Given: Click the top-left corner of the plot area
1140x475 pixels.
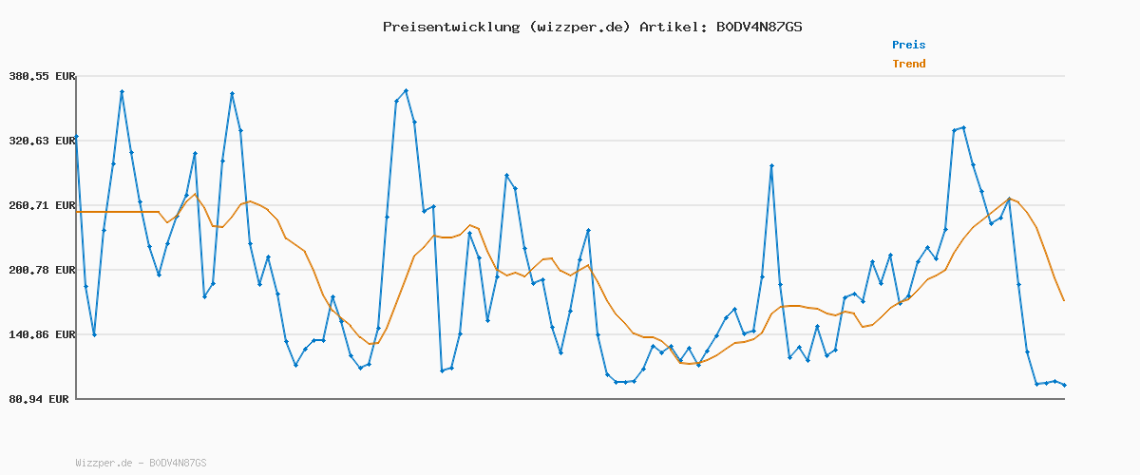Looking at the screenshot, I should [x=76, y=76].
